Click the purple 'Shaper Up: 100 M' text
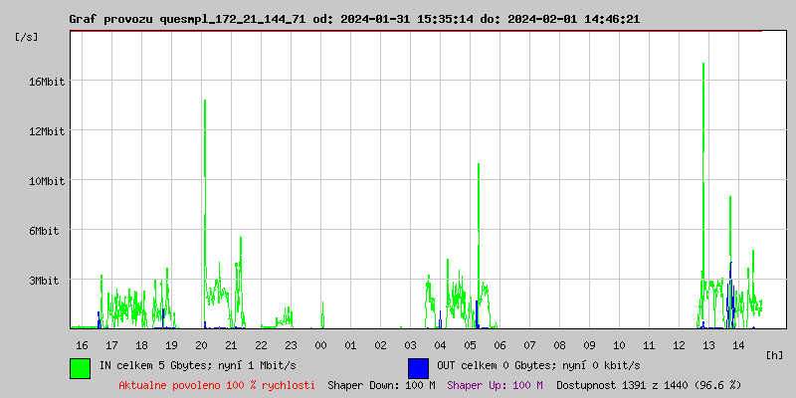Image resolution: width=796 pixels, height=398 pixels. pos(495,385)
